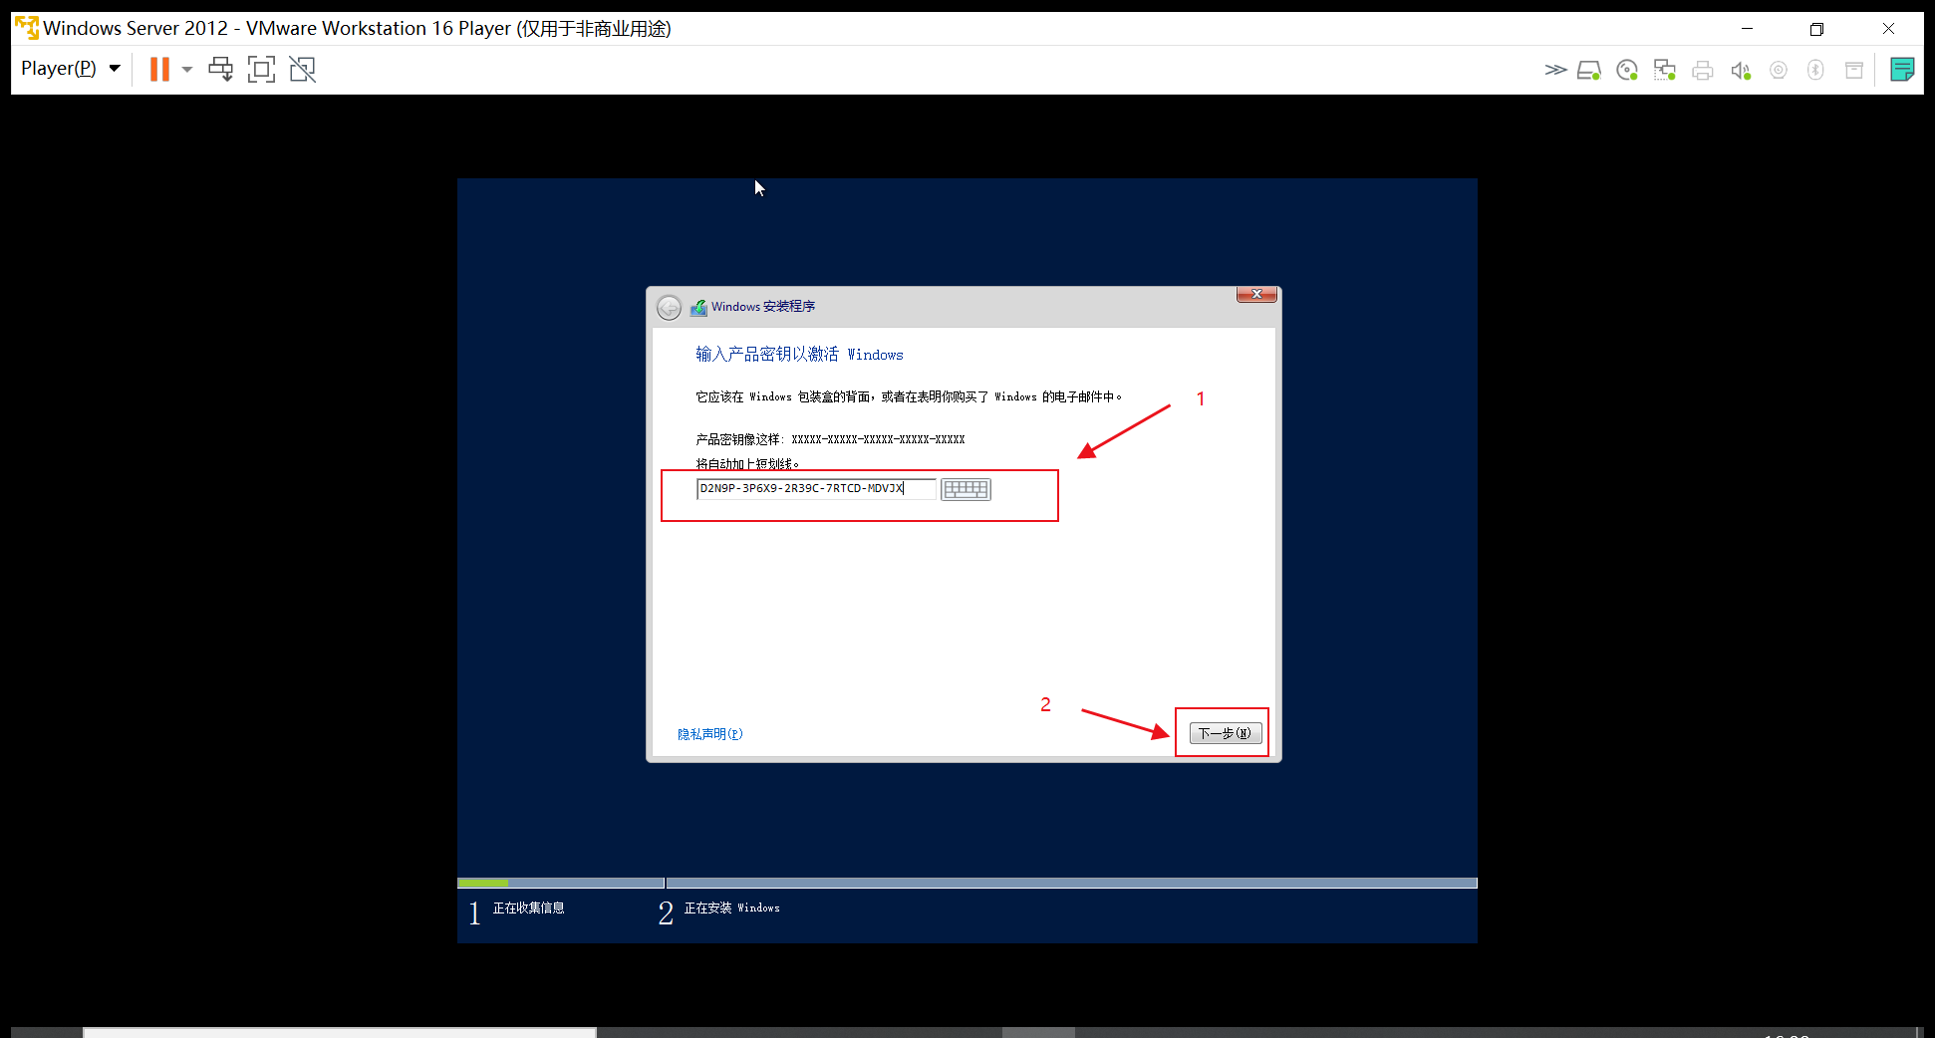Open the 隐私声明(P) privacy statement link
This screenshot has height=1038, width=1935.
(x=710, y=734)
